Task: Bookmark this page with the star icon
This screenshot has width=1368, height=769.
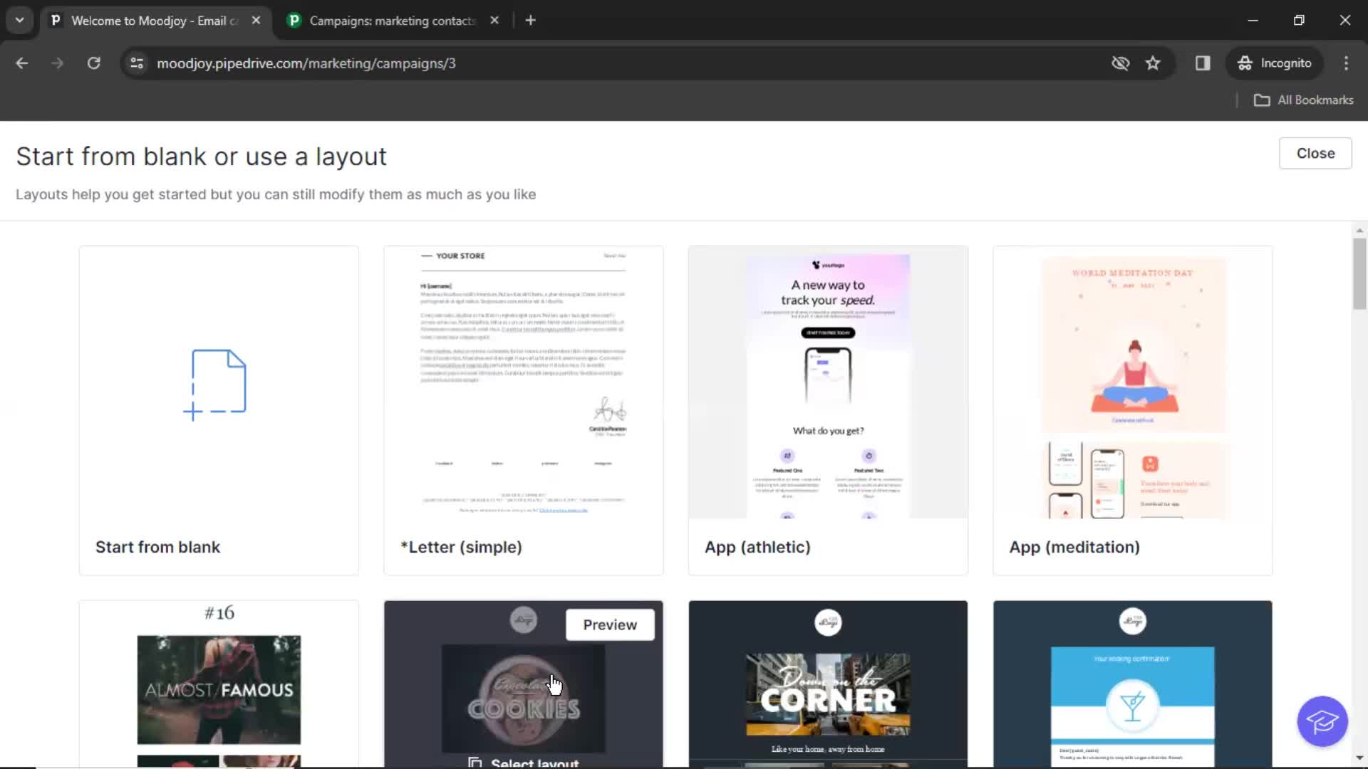Action: click(x=1153, y=63)
